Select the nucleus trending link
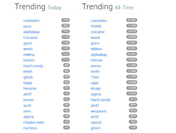 click(30, 128)
